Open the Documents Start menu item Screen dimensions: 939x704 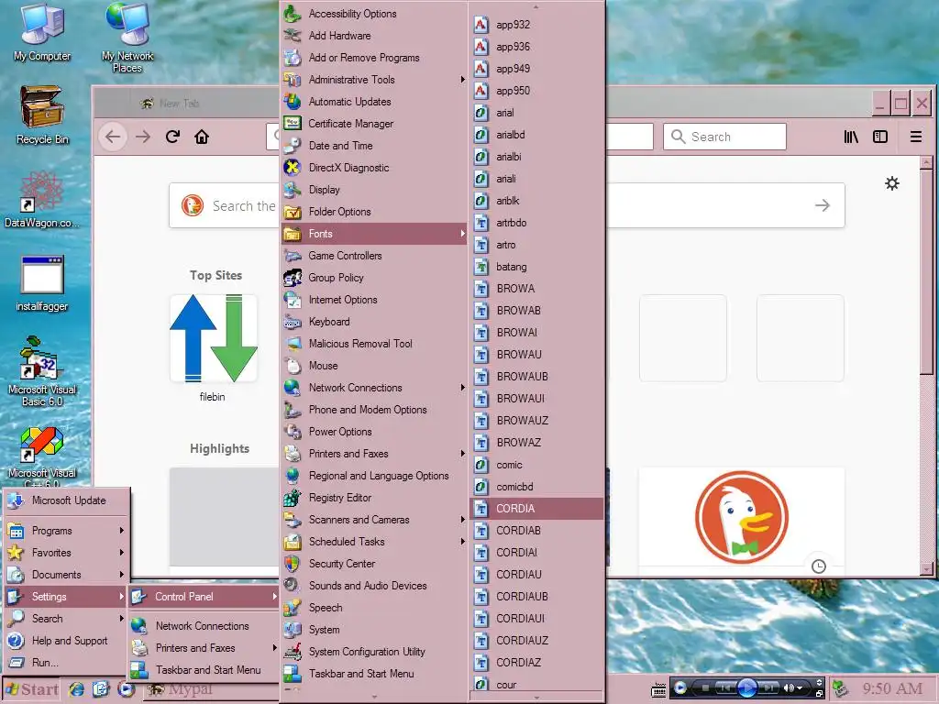click(67, 575)
